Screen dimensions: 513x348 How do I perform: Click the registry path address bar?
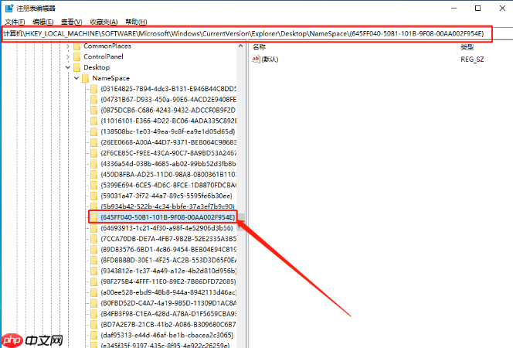247,34
